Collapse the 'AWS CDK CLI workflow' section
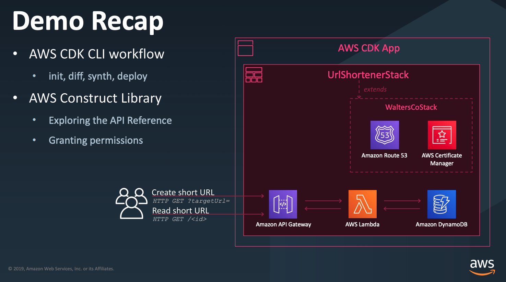 point(97,54)
